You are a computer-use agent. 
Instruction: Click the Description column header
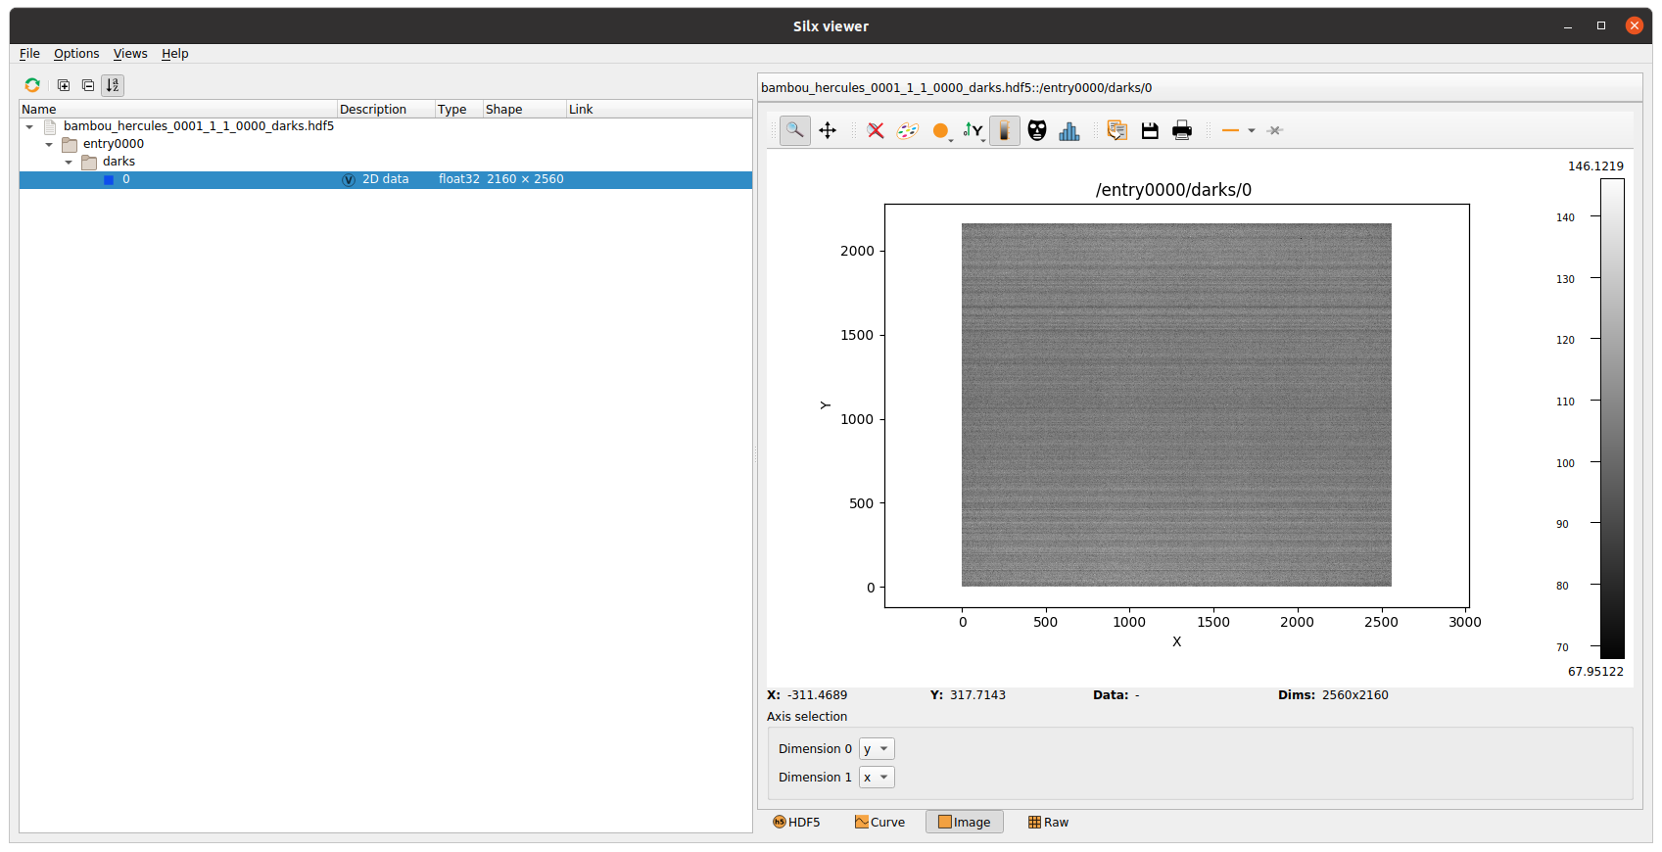386,109
